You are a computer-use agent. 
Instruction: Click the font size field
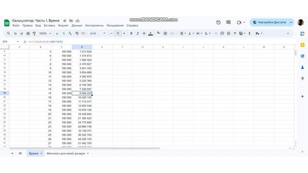point(118,34)
